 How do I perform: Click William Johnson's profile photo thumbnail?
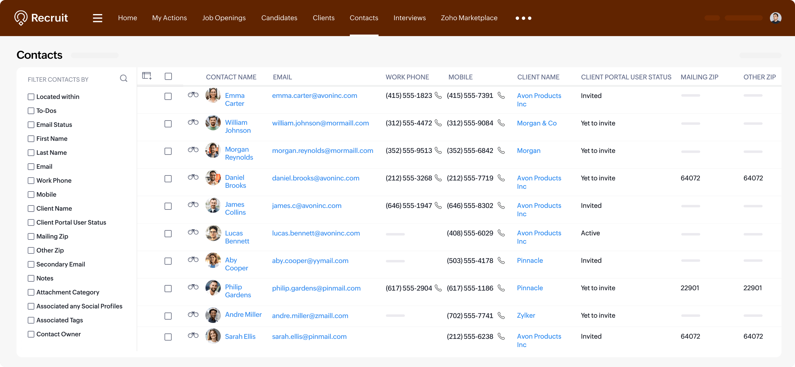[213, 123]
